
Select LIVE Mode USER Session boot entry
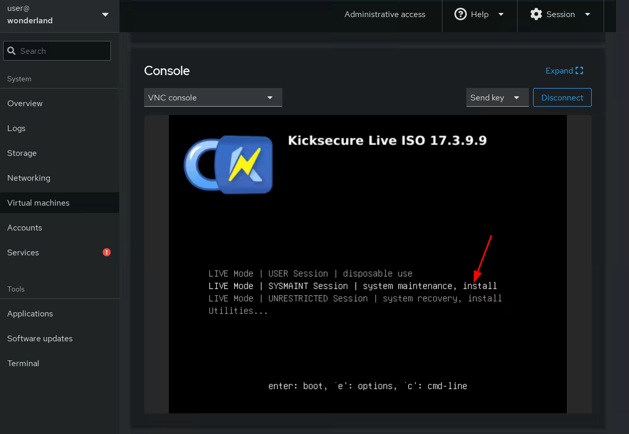click(x=310, y=273)
